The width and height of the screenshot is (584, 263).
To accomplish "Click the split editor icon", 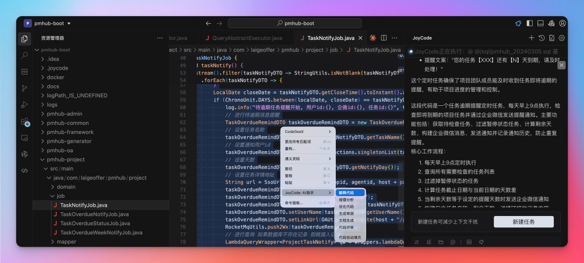I will click(x=383, y=38).
